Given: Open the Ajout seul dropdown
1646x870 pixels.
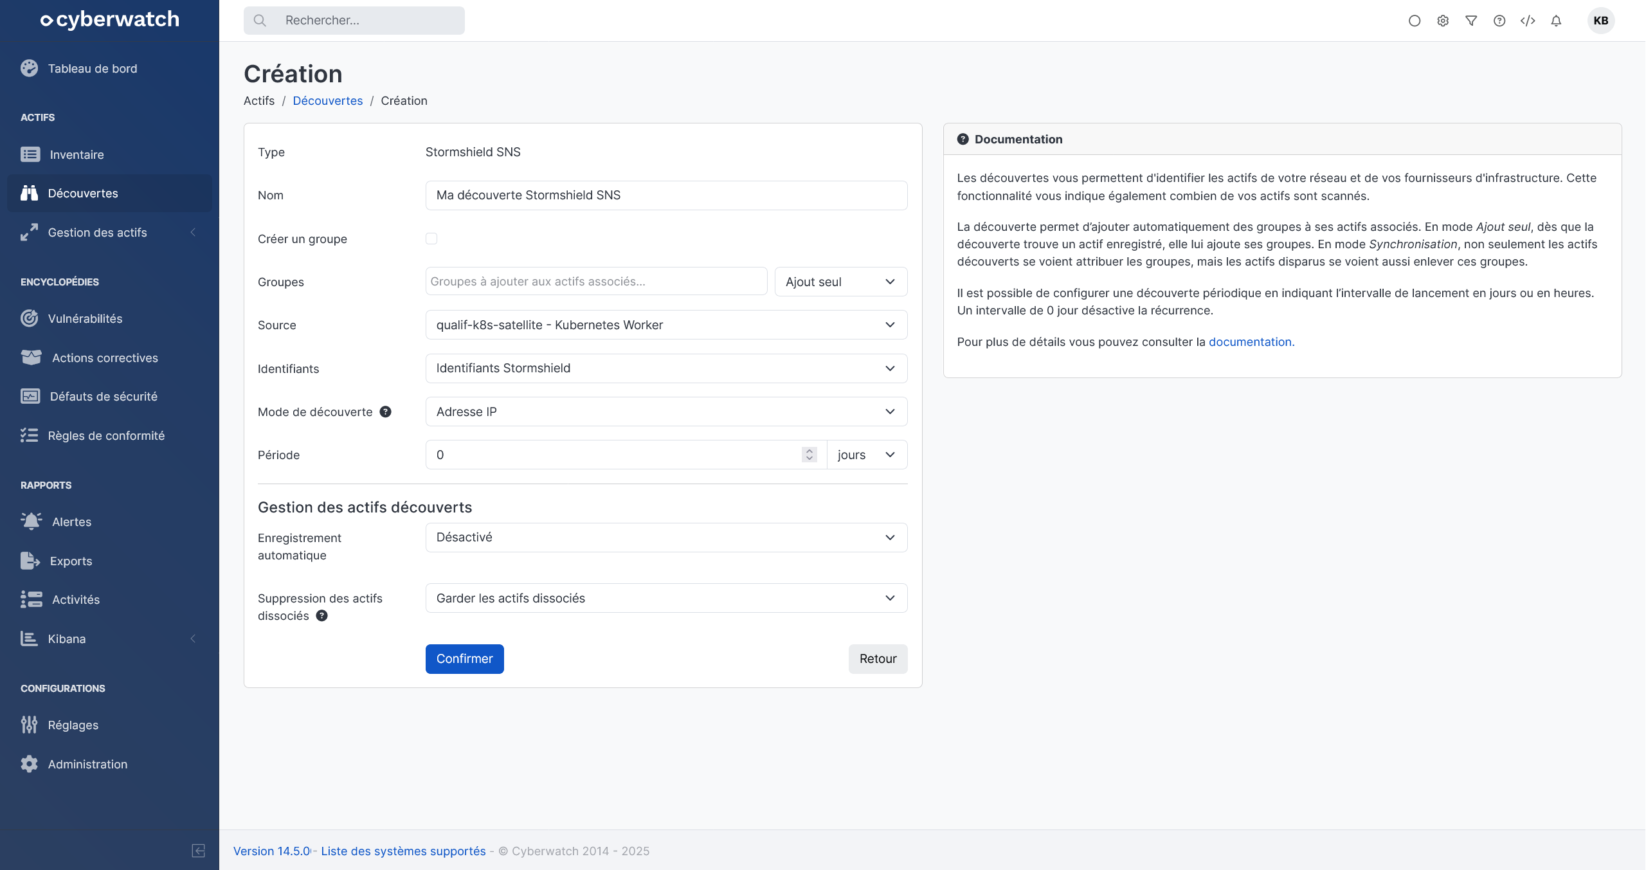Looking at the screenshot, I should (x=841, y=282).
